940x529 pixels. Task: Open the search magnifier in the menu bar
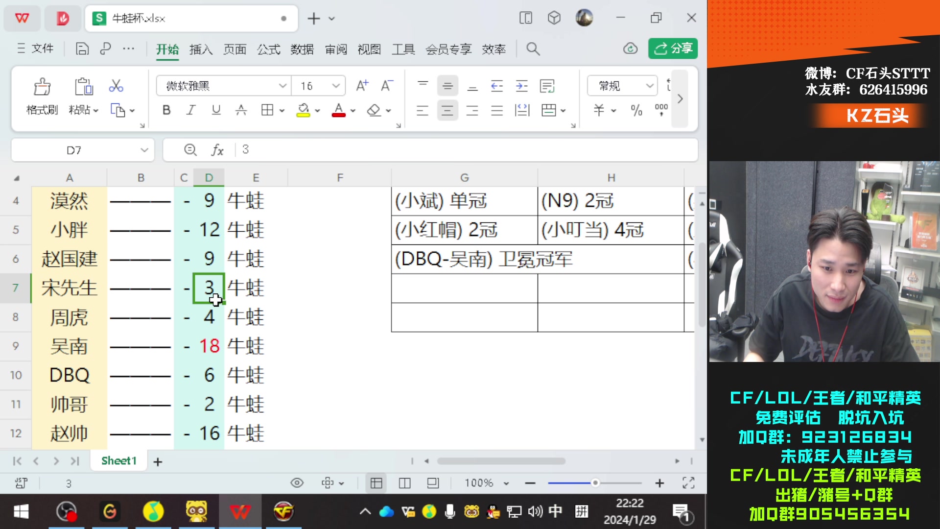pyautogui.click(x=533, y=49)
